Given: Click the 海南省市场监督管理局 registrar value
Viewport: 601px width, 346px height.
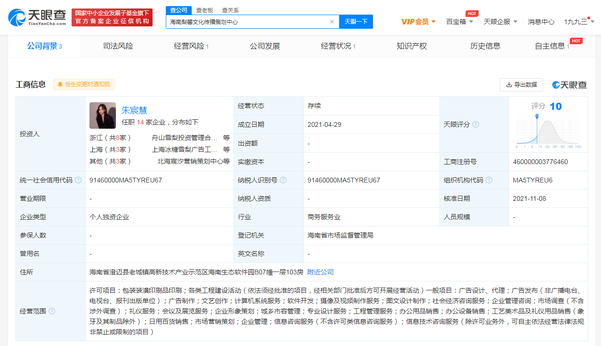Looking at the screenshot, I should 341,235.
